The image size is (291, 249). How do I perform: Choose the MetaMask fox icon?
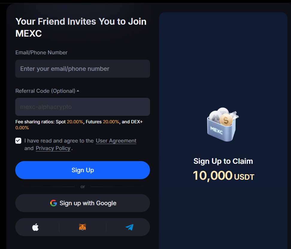(x=82, y=227)
